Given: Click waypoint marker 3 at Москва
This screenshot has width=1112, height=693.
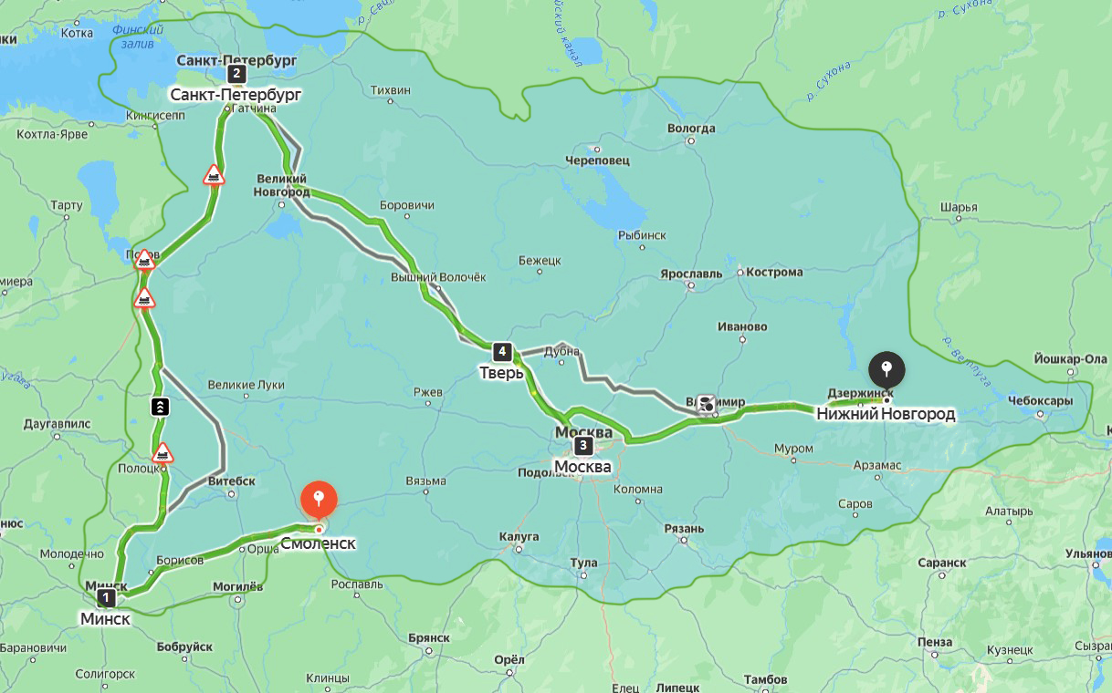Looking at the screenshot, I should pyautogui.click(x=583, y=446).
